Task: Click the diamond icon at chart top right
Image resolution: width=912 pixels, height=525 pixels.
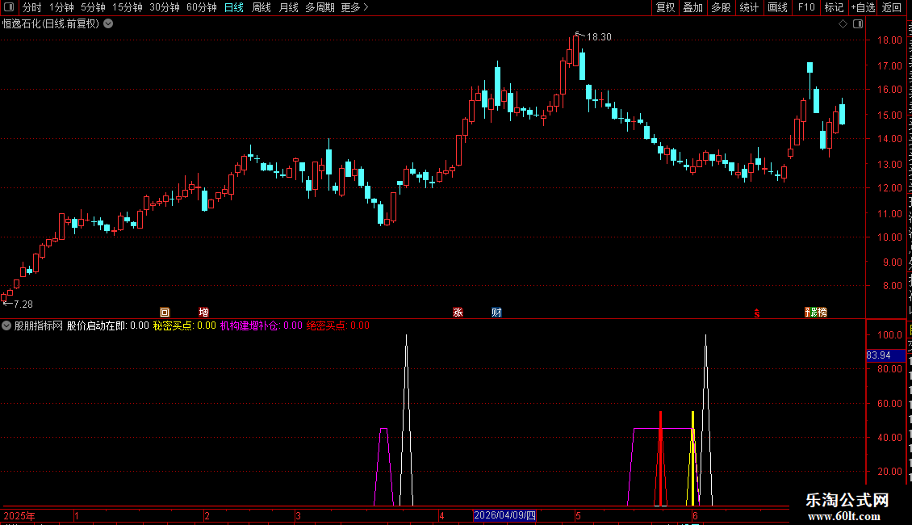Action: (x=843, y=24)
